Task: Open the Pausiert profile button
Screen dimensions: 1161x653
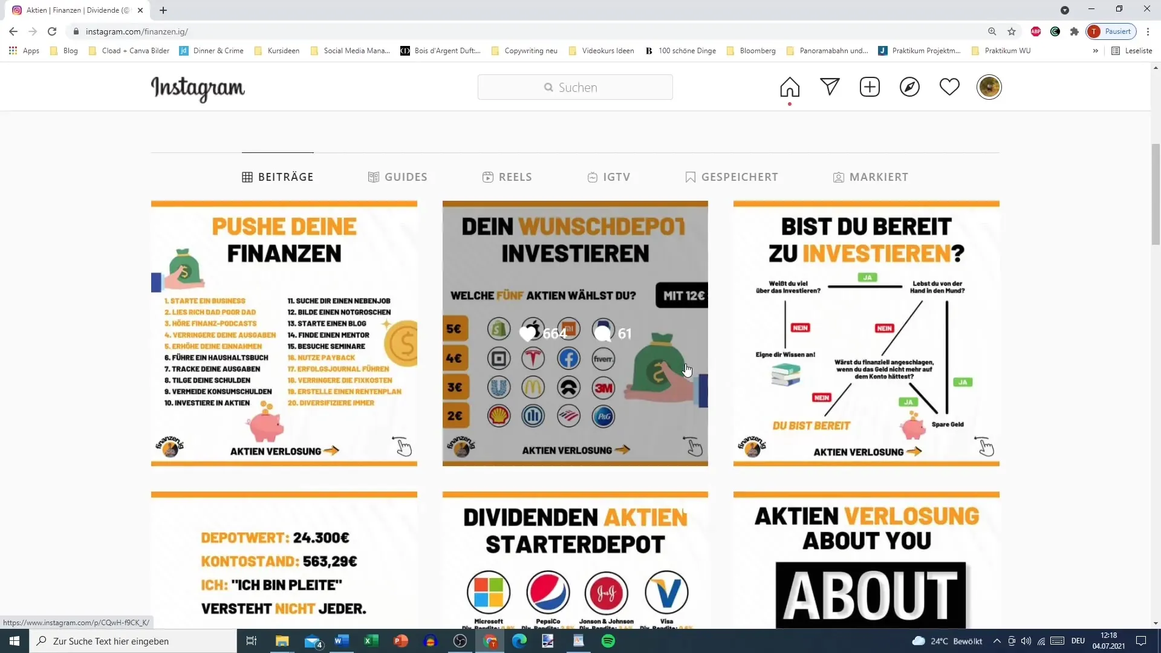Action: click(1111, 31)
